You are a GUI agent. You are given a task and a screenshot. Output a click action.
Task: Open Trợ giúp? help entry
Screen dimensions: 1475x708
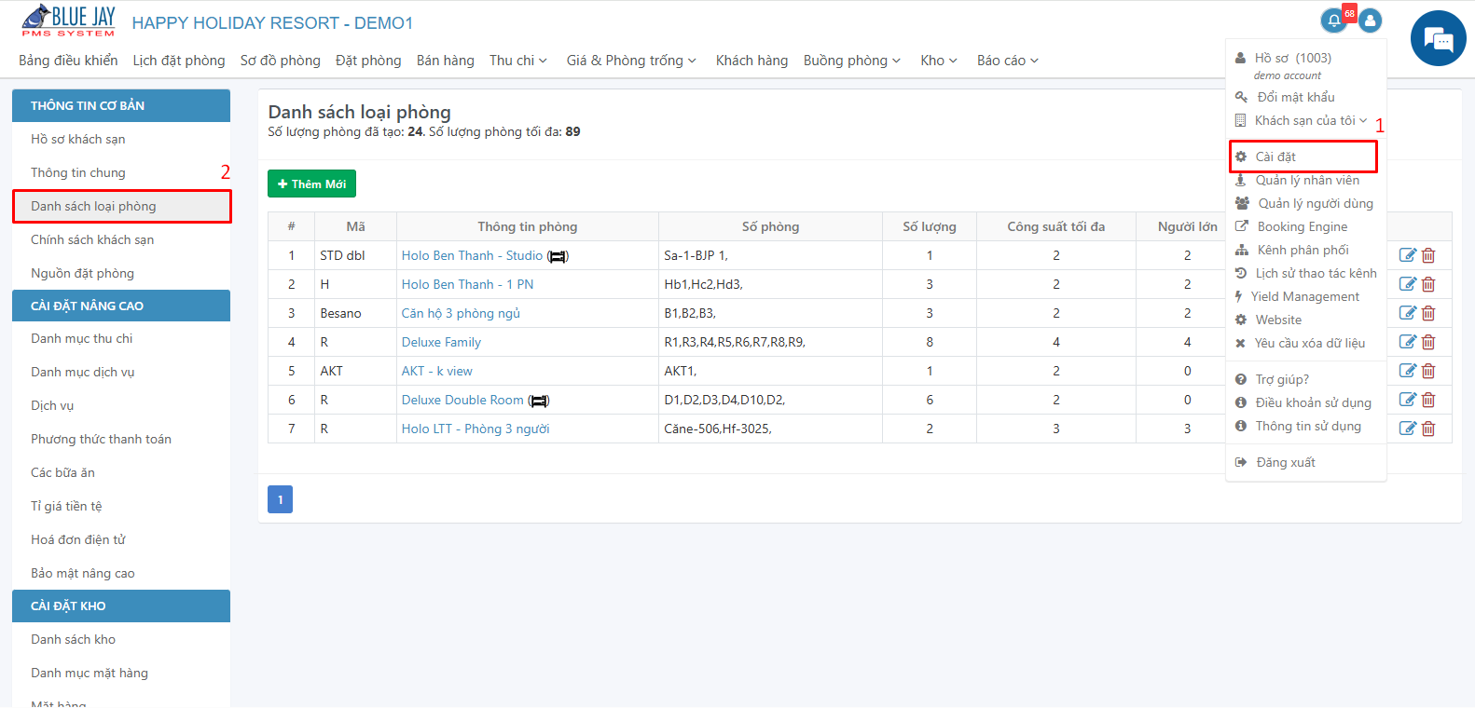click(x=1282, y=379)
